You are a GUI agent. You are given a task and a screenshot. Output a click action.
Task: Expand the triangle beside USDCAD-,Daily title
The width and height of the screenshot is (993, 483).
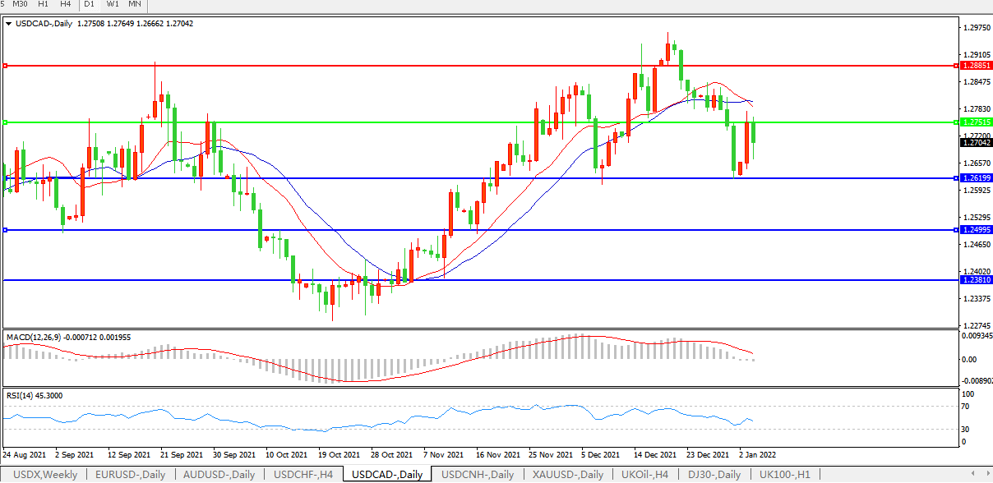(8, 24)
